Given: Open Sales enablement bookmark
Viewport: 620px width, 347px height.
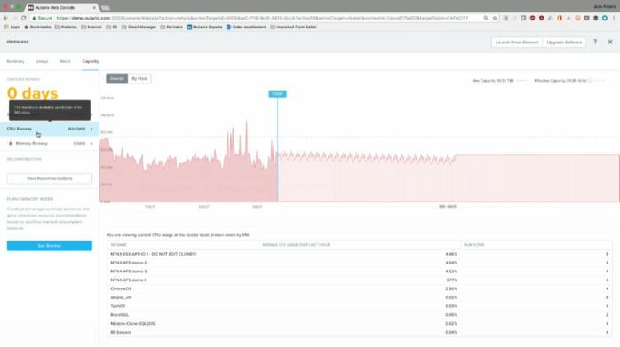Looking at the screenshot, I should coord(246,28).
